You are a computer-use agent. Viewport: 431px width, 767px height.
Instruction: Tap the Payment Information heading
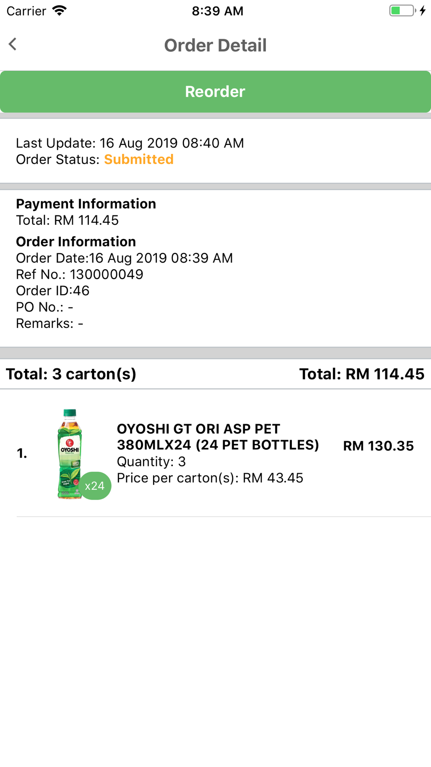point(86,204)
